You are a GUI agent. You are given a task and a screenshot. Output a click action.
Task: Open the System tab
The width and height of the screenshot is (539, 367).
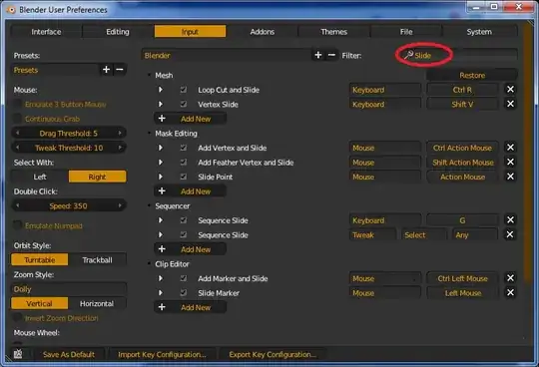(479, 32)
